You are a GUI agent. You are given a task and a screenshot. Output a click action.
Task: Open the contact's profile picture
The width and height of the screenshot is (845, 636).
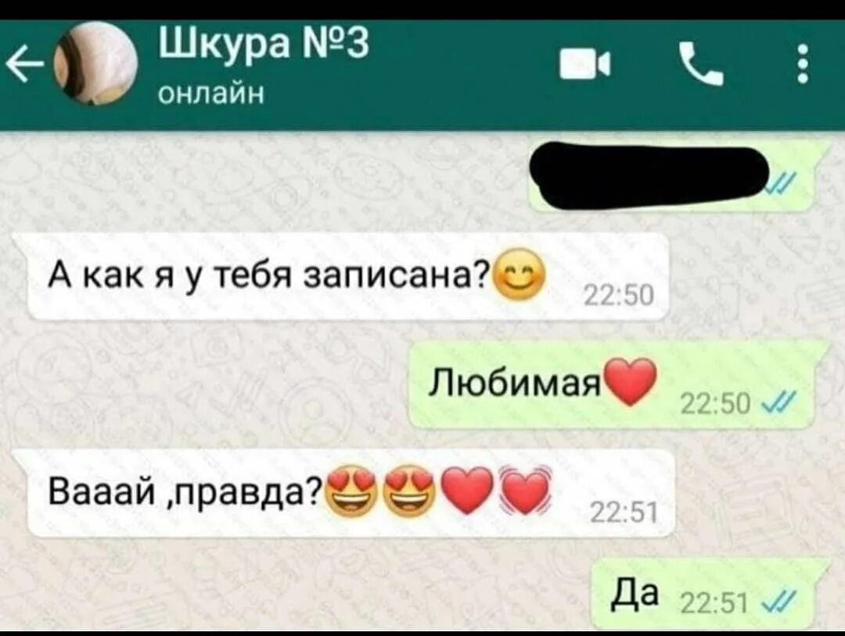[96, 63]
